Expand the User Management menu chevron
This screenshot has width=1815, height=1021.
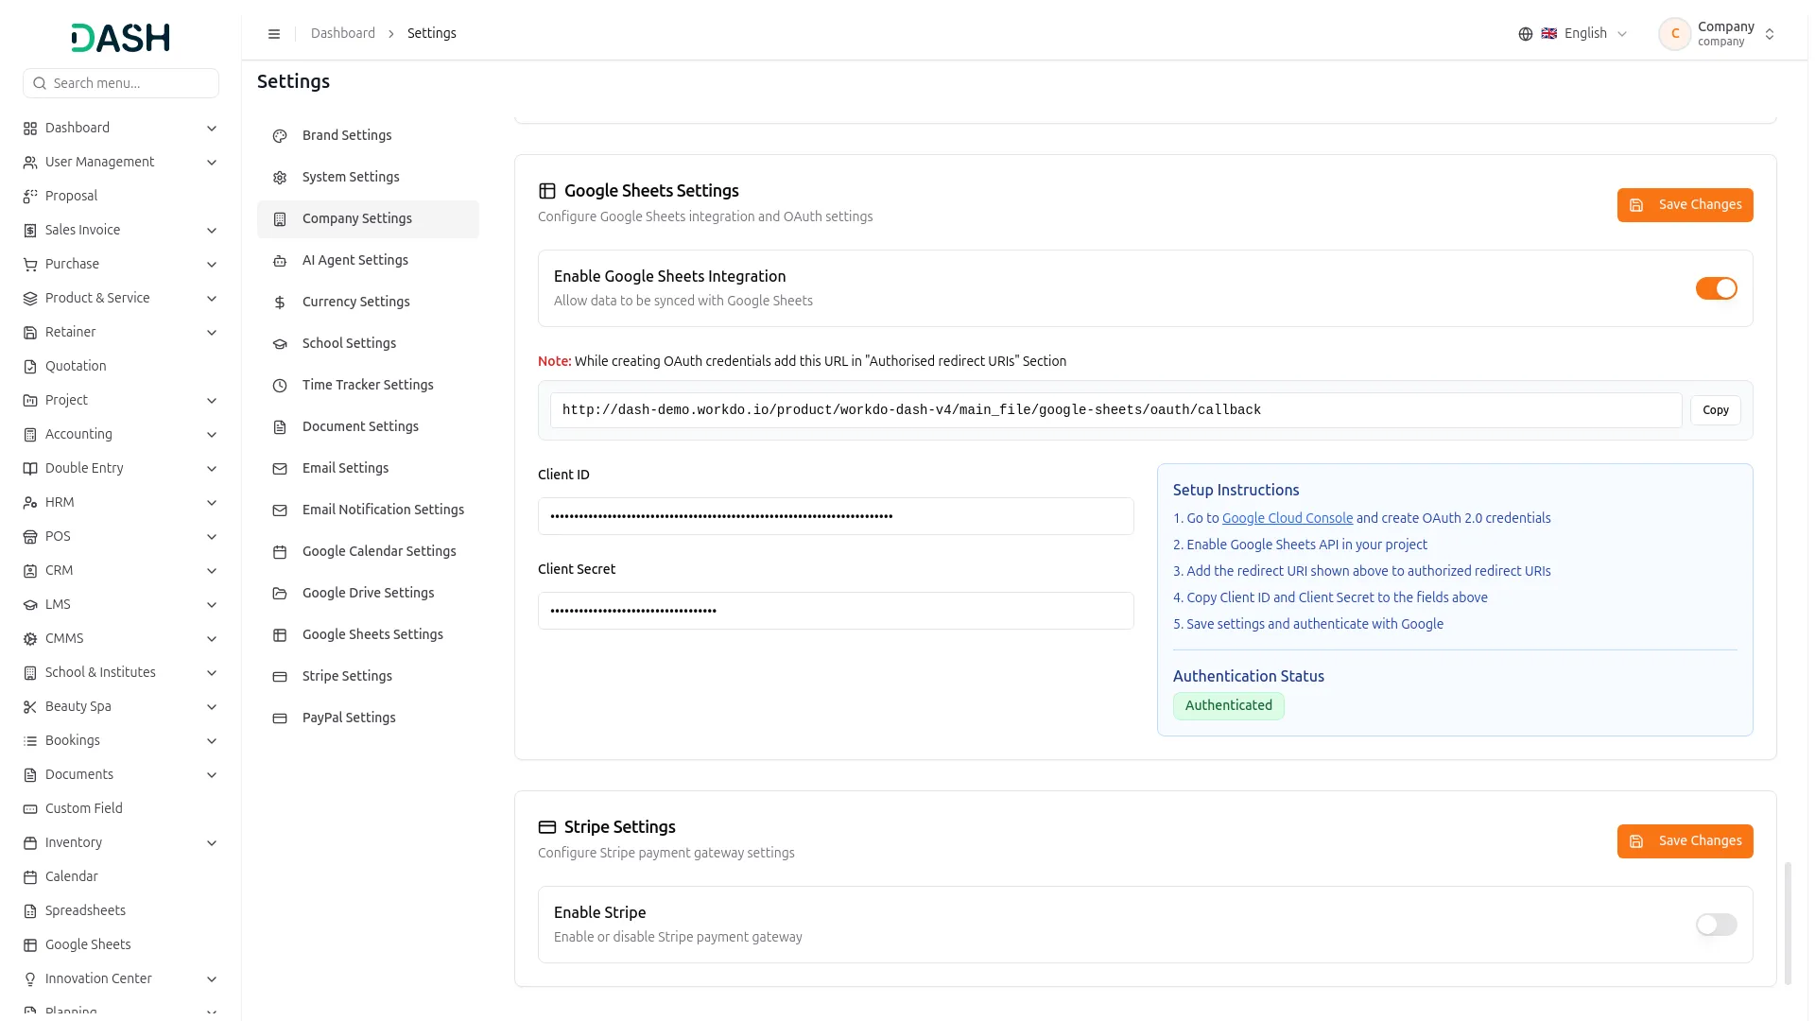(x=212, y=163)
